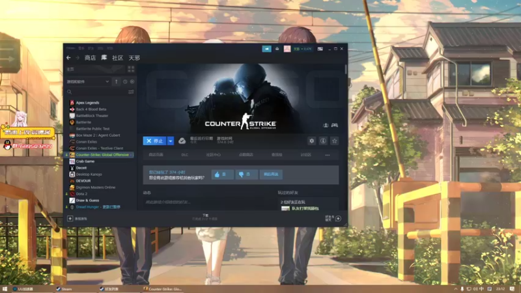521x293 pixels.
Task: Click the cloud sync status icon
Action: 182,141
